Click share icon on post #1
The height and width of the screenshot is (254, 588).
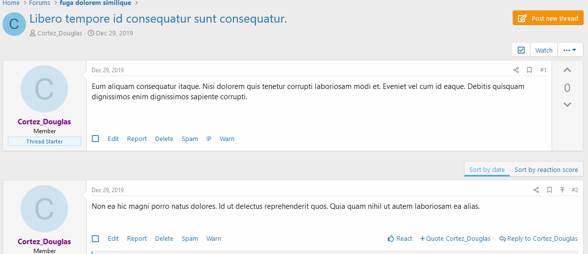516,70
